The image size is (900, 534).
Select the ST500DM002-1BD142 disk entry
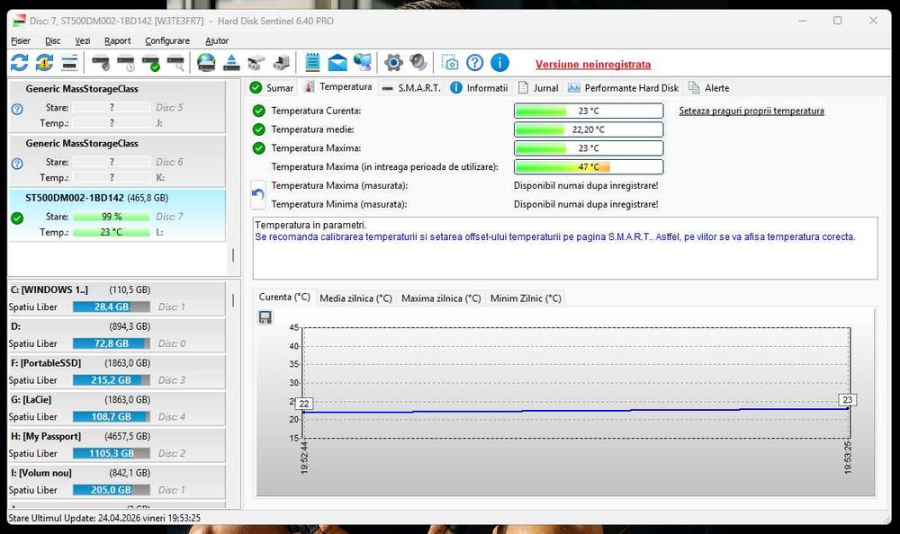point(116,216)
